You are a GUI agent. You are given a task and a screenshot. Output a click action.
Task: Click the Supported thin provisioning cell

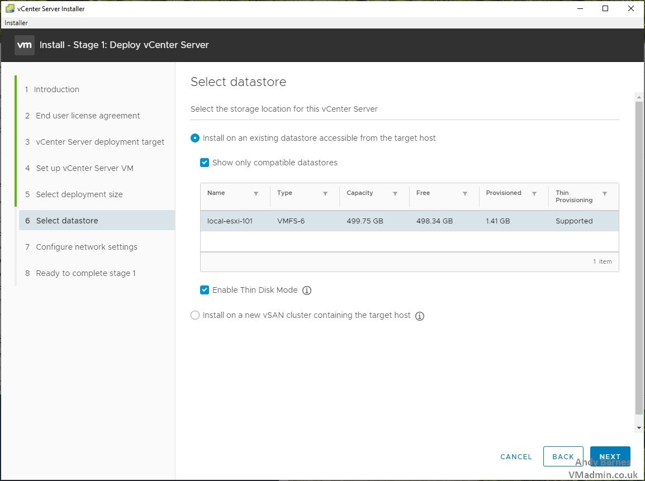[574, 221]
